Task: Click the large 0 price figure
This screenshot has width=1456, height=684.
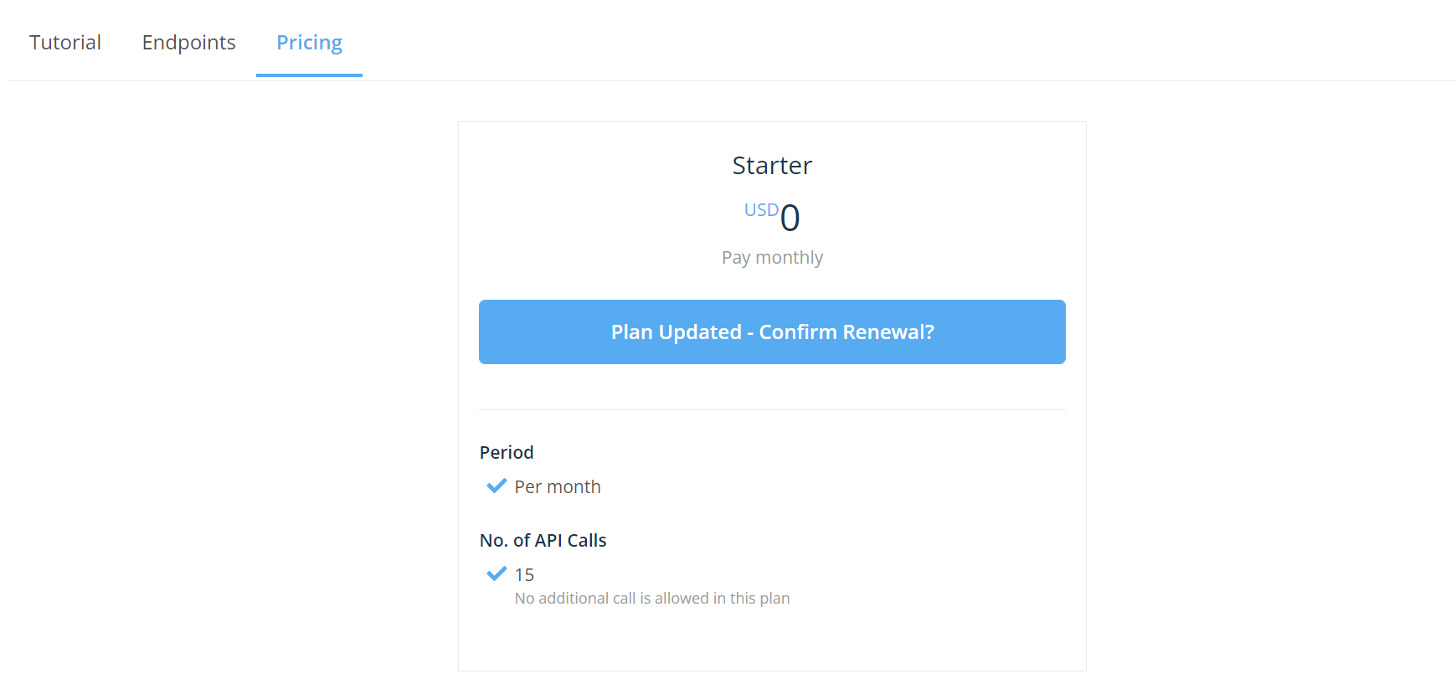Action: tap(790, 219)
